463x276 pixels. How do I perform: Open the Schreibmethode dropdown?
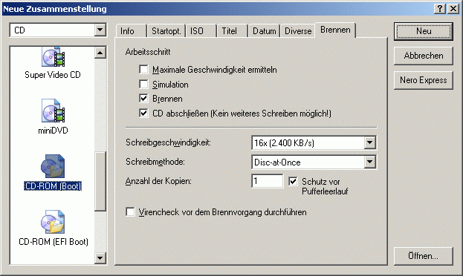pyautogui.click(x=369, y=162)
